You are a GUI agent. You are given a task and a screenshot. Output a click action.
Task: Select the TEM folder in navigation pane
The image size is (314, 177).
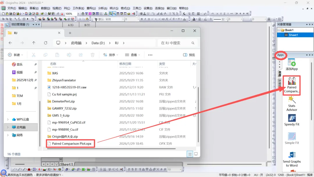tap(20, 96)
